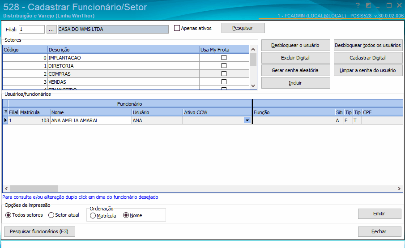This screenshot has width=405, height=248.
Task: Click Desbloquear todos os usuários button
Action: (x=368, y=45)
